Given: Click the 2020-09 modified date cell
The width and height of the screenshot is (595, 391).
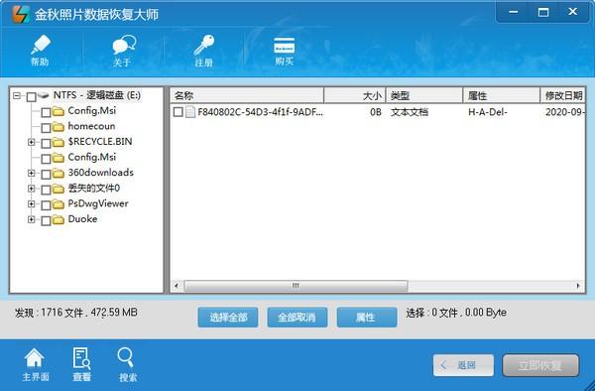Looking at the screenshot, I should (565, 112).
